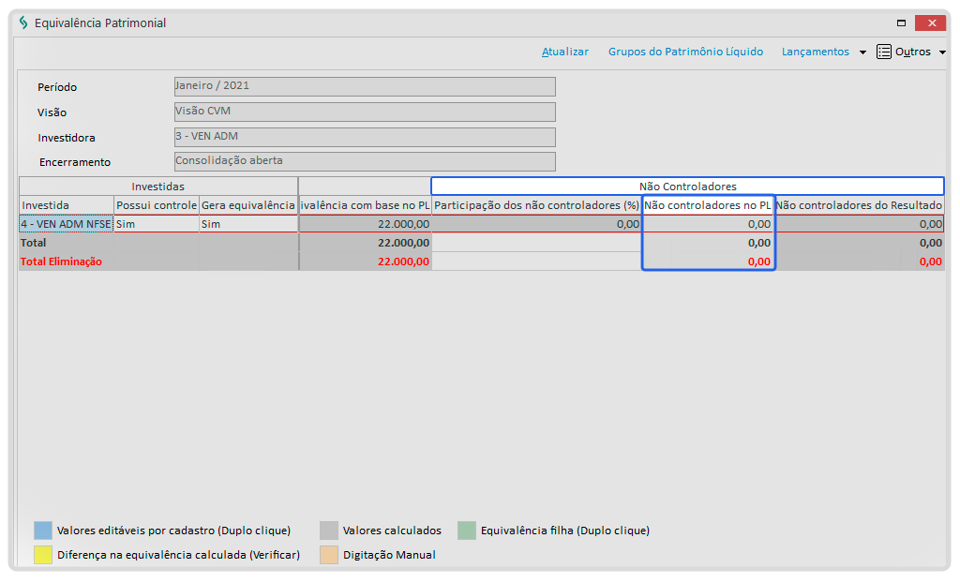
Task: Maximize the Equivalência Patrimonial window
Action: 901,22
